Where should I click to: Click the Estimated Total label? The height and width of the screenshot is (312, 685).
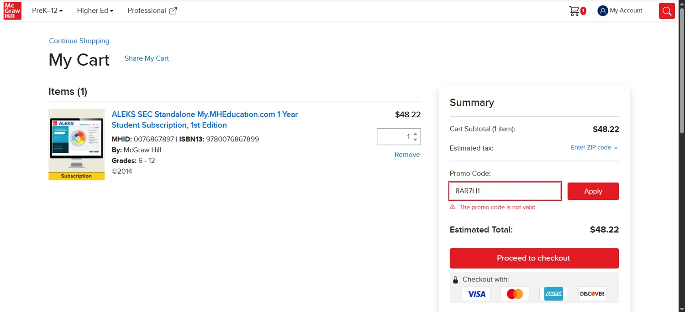[481, 229]
